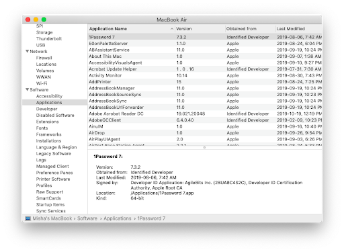Select Printer Software in the sidebar

coord(53,179)
